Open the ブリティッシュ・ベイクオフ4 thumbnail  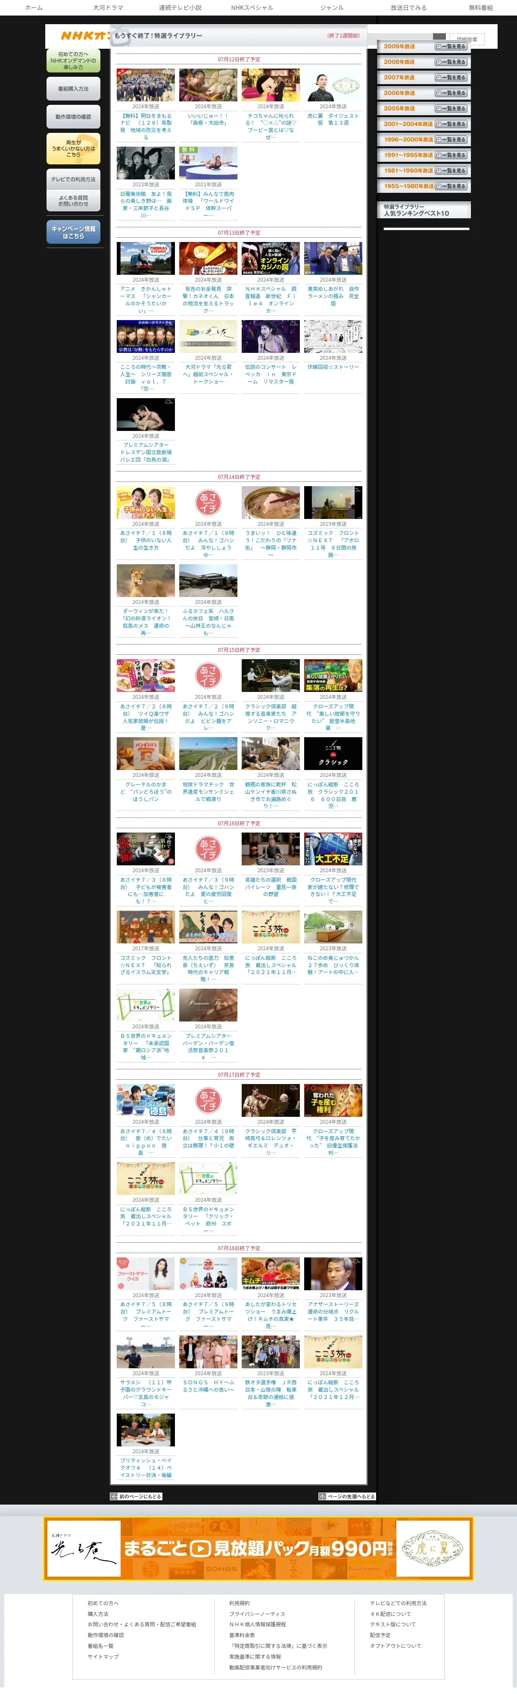[146, 1430]
